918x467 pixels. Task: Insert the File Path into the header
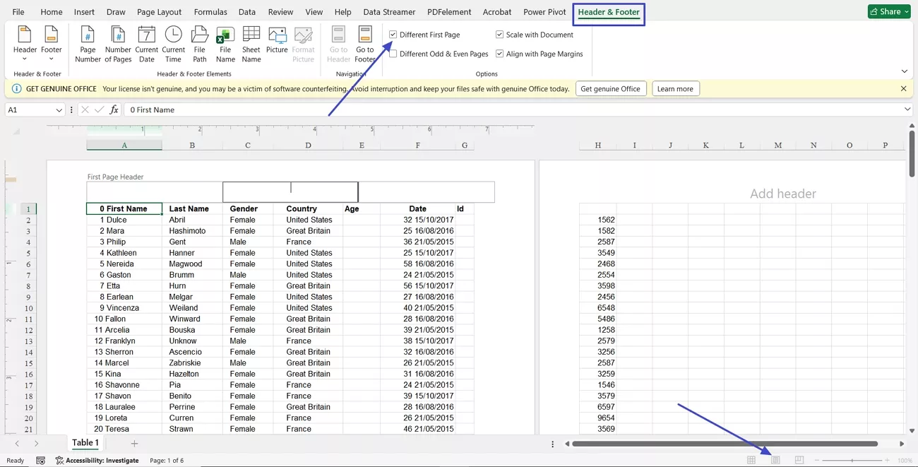[199, 44]
